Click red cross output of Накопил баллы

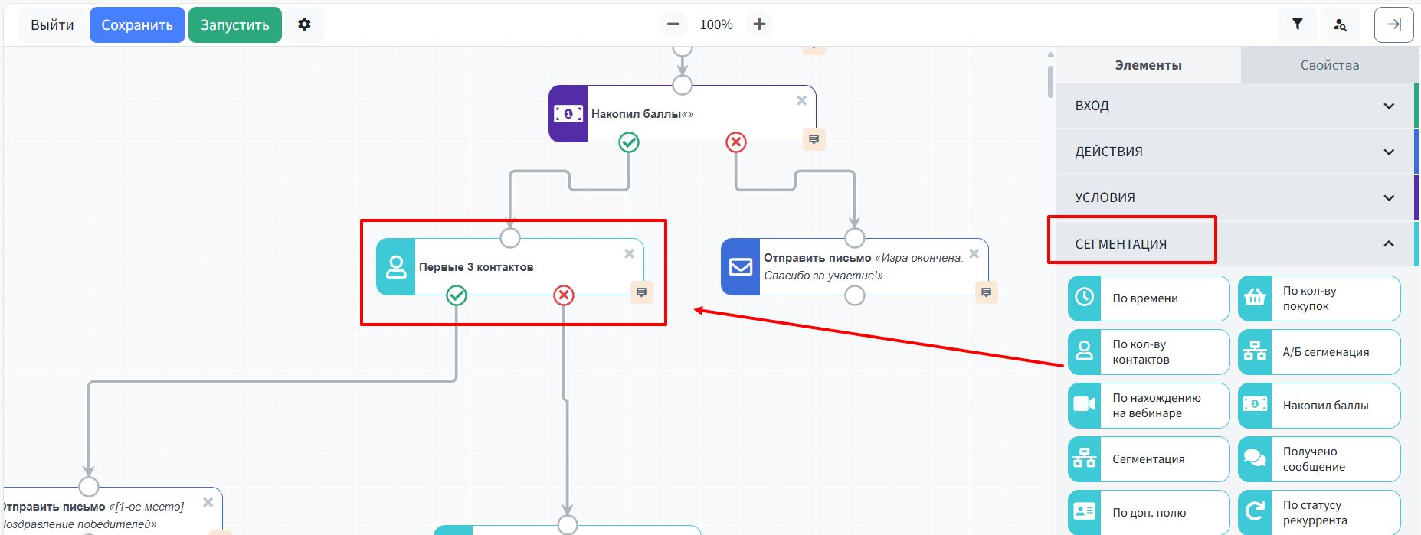click(736, 142)
